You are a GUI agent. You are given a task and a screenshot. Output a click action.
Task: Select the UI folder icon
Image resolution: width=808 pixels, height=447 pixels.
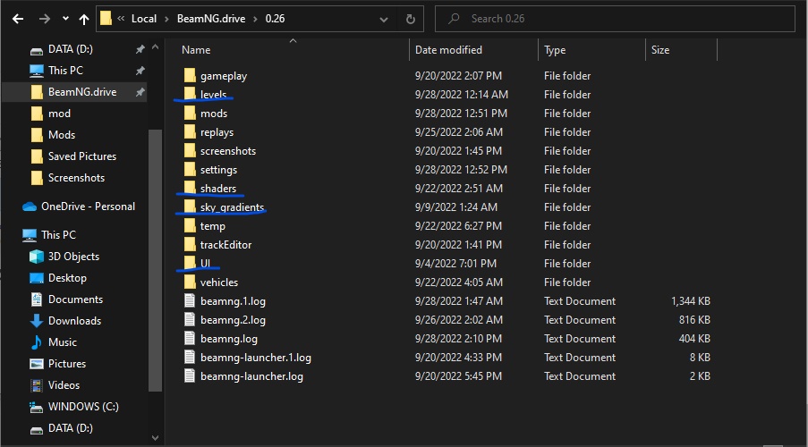click(x=190, y=264)
